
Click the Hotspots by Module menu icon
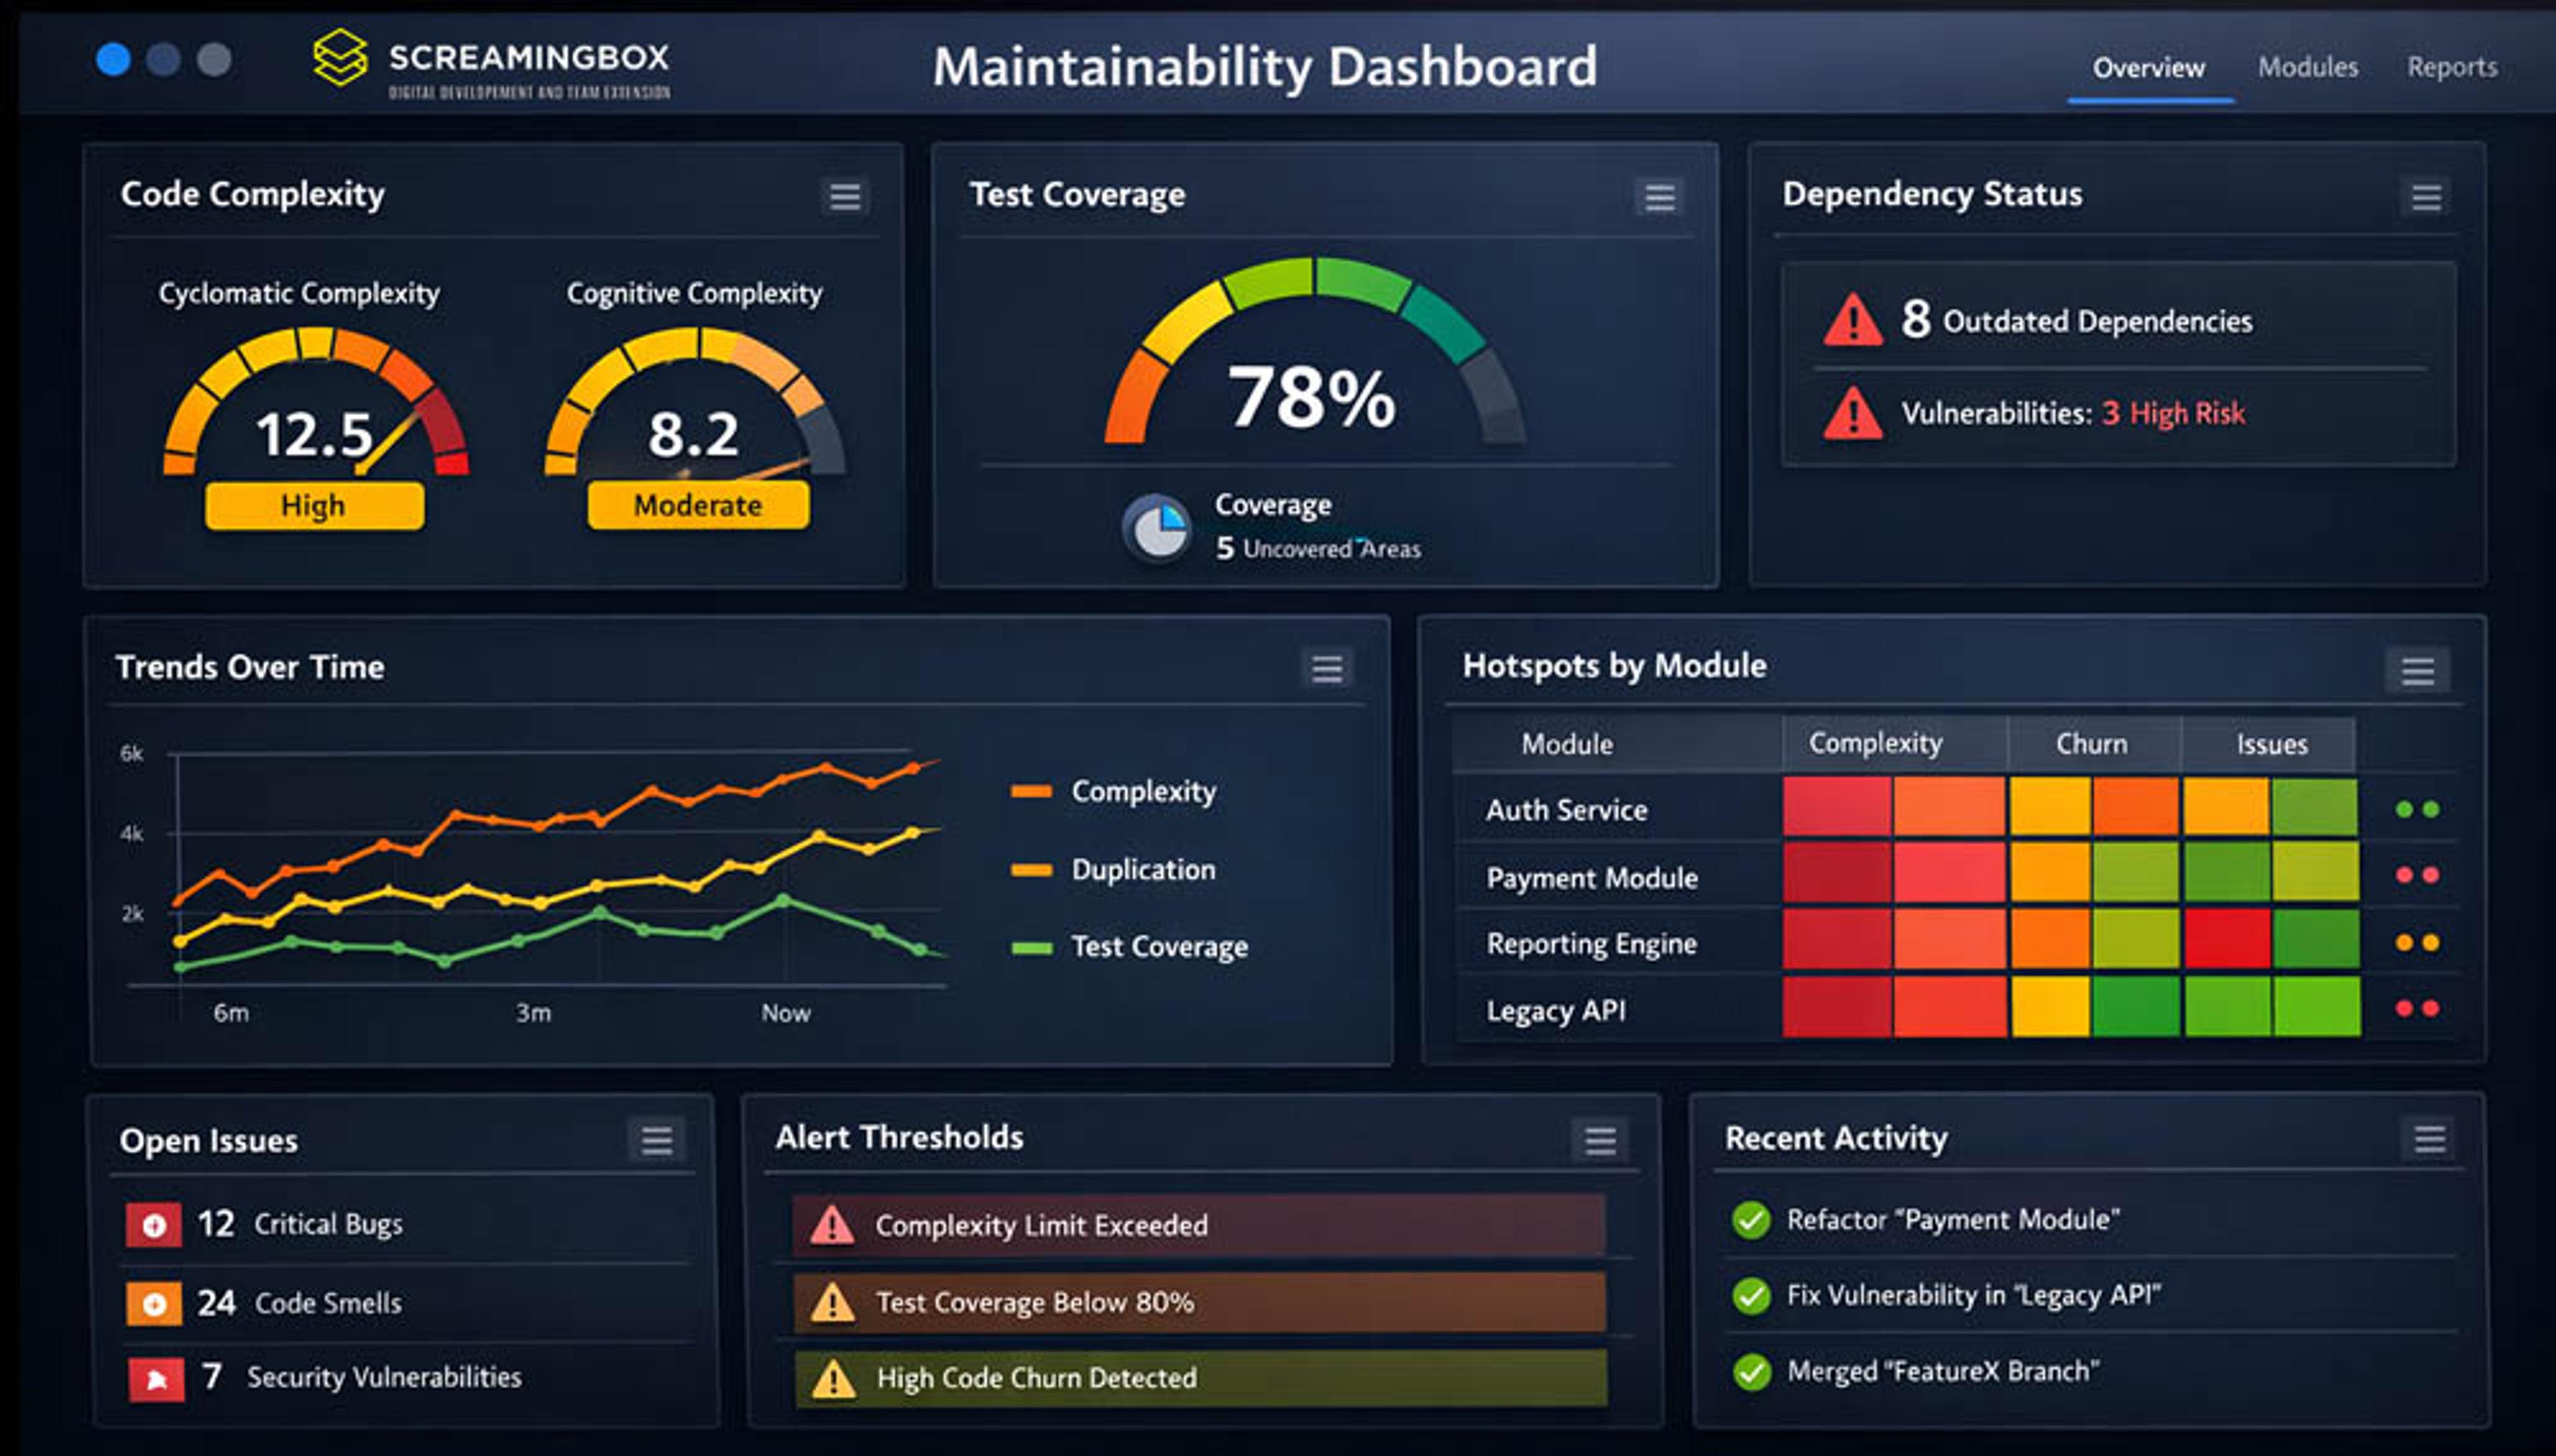click(2417, 670)
